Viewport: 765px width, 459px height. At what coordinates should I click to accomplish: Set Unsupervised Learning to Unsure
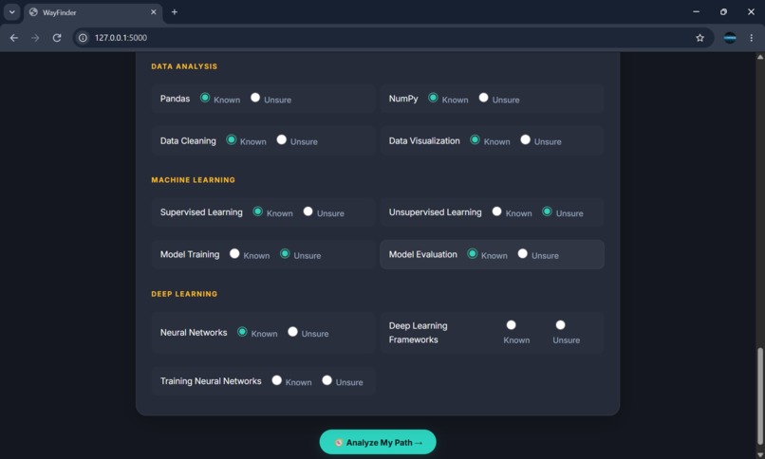547,211
